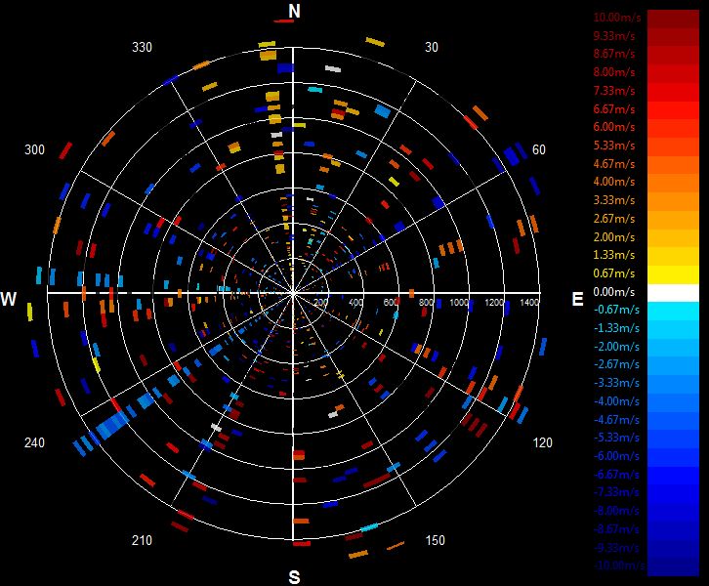
Task: Click the 600 range ring label
Action: pyautogui.click(x=392, y=302)
